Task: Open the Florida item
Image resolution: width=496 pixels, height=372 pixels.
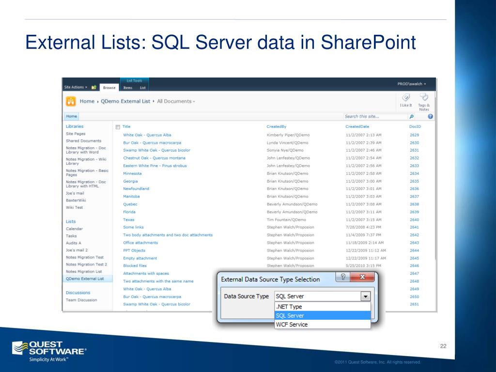Action: [x=129, y=212]
